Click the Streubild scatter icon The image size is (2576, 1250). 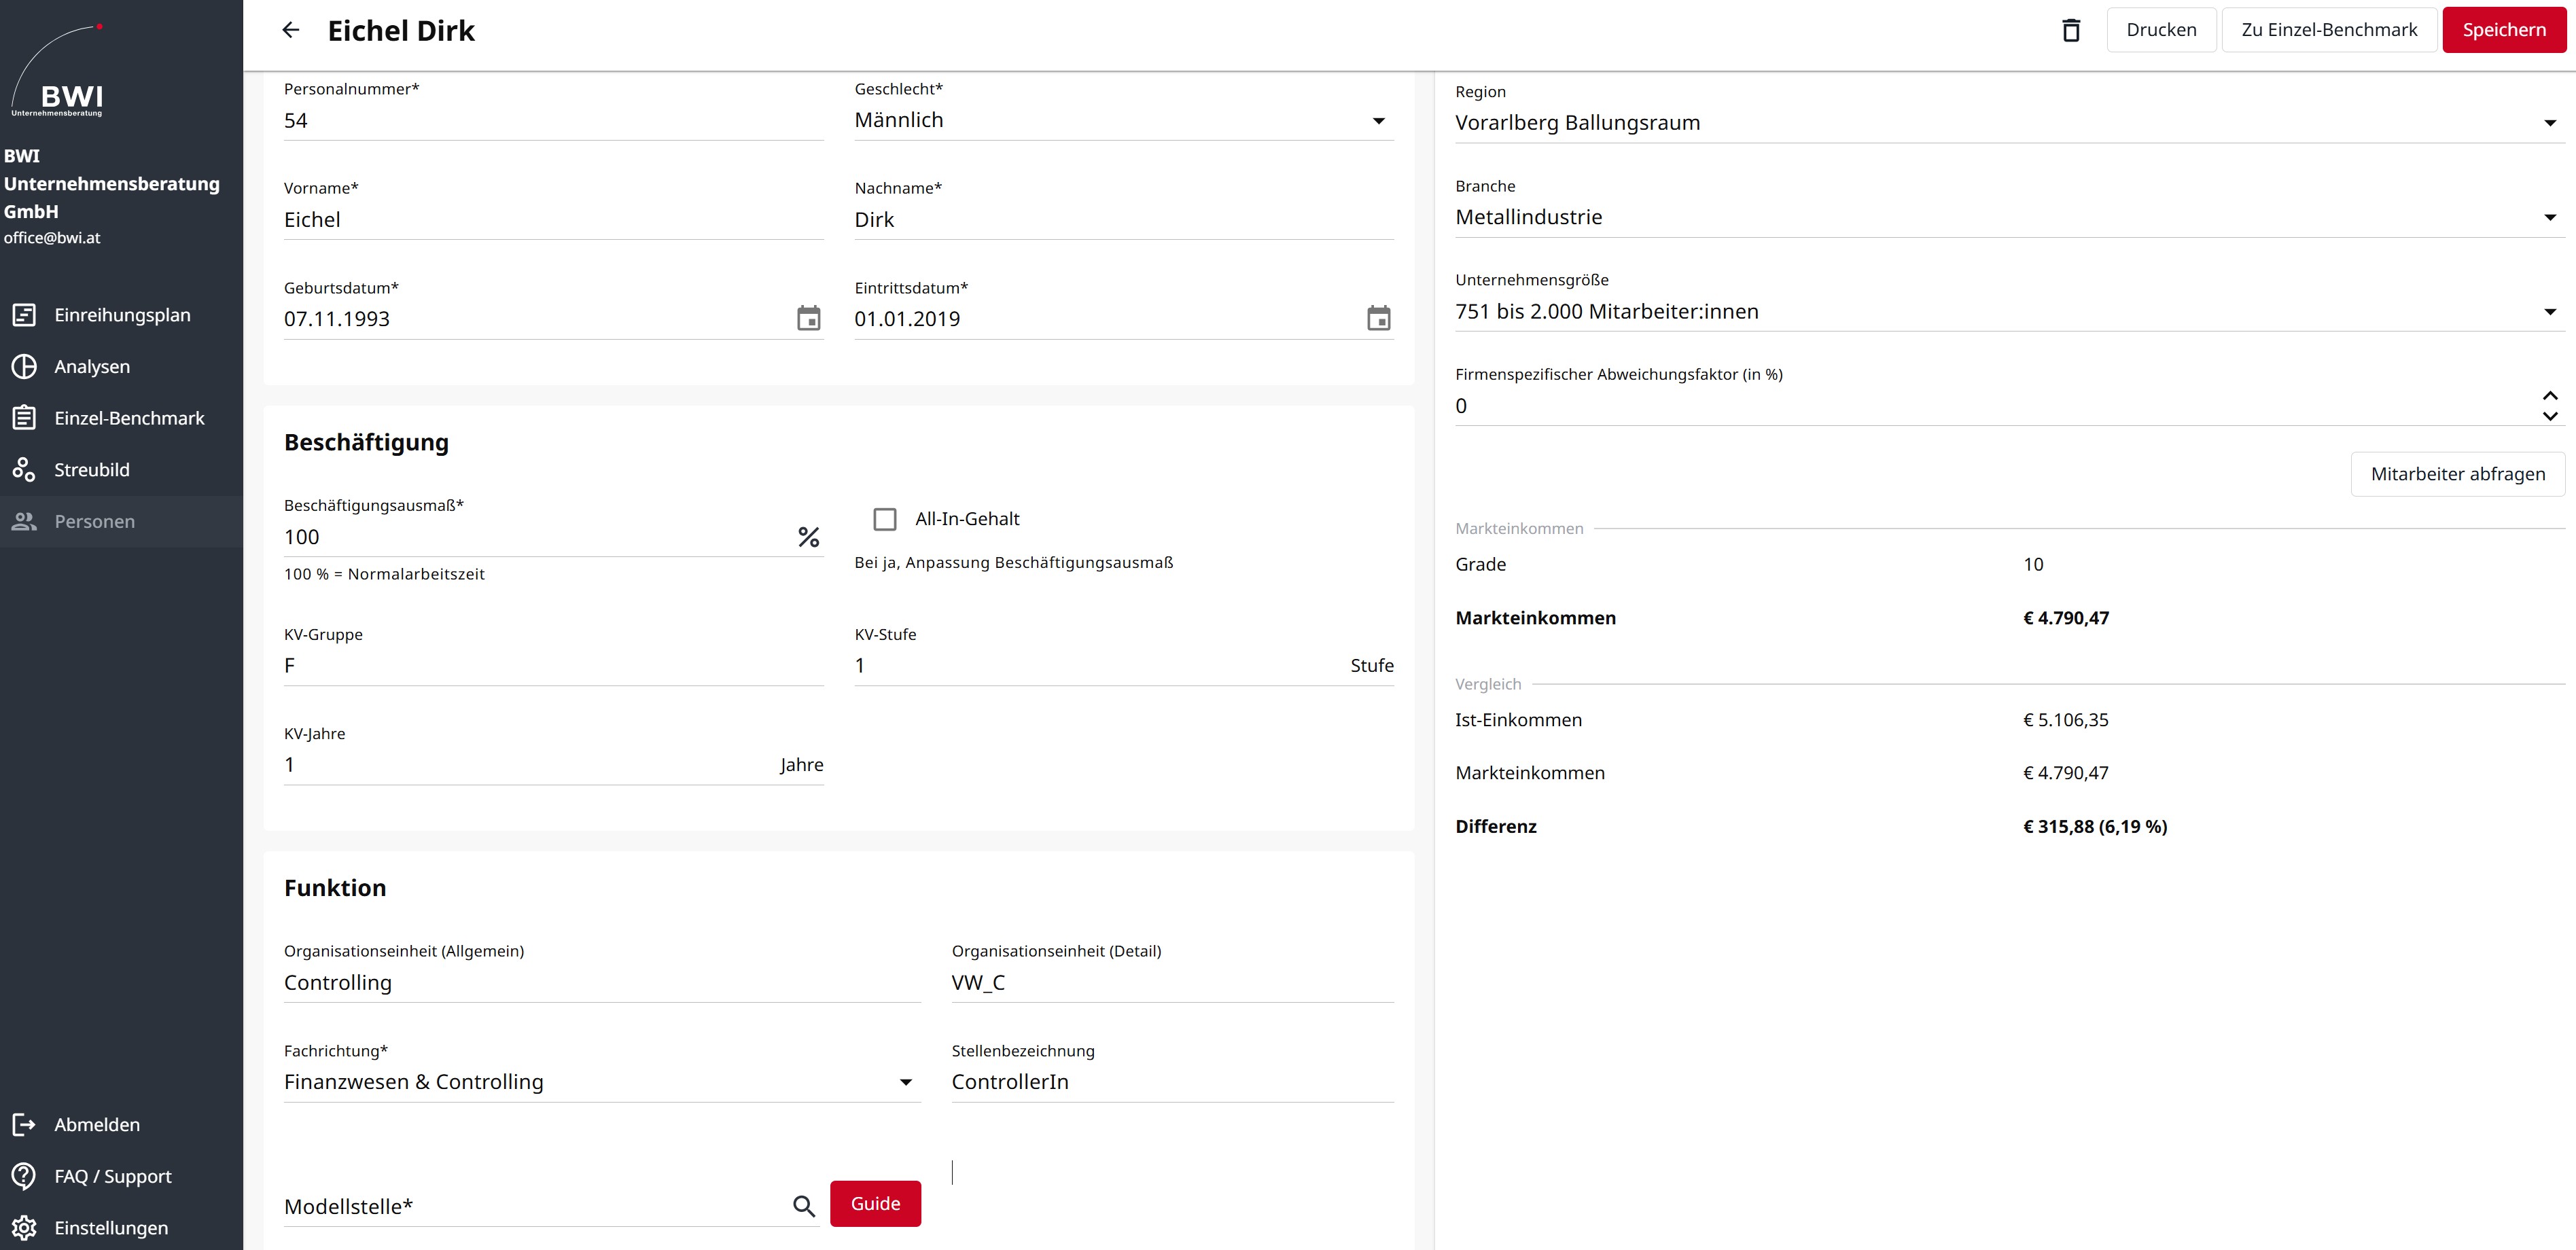(24, 469)
